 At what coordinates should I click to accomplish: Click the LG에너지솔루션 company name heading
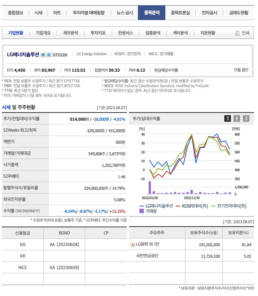(23, 55)
